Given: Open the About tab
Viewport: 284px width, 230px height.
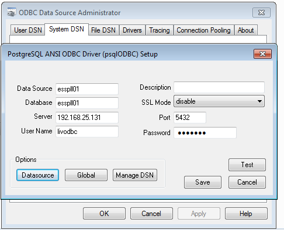Looking at the screenshot, I should tap(245, 30).
